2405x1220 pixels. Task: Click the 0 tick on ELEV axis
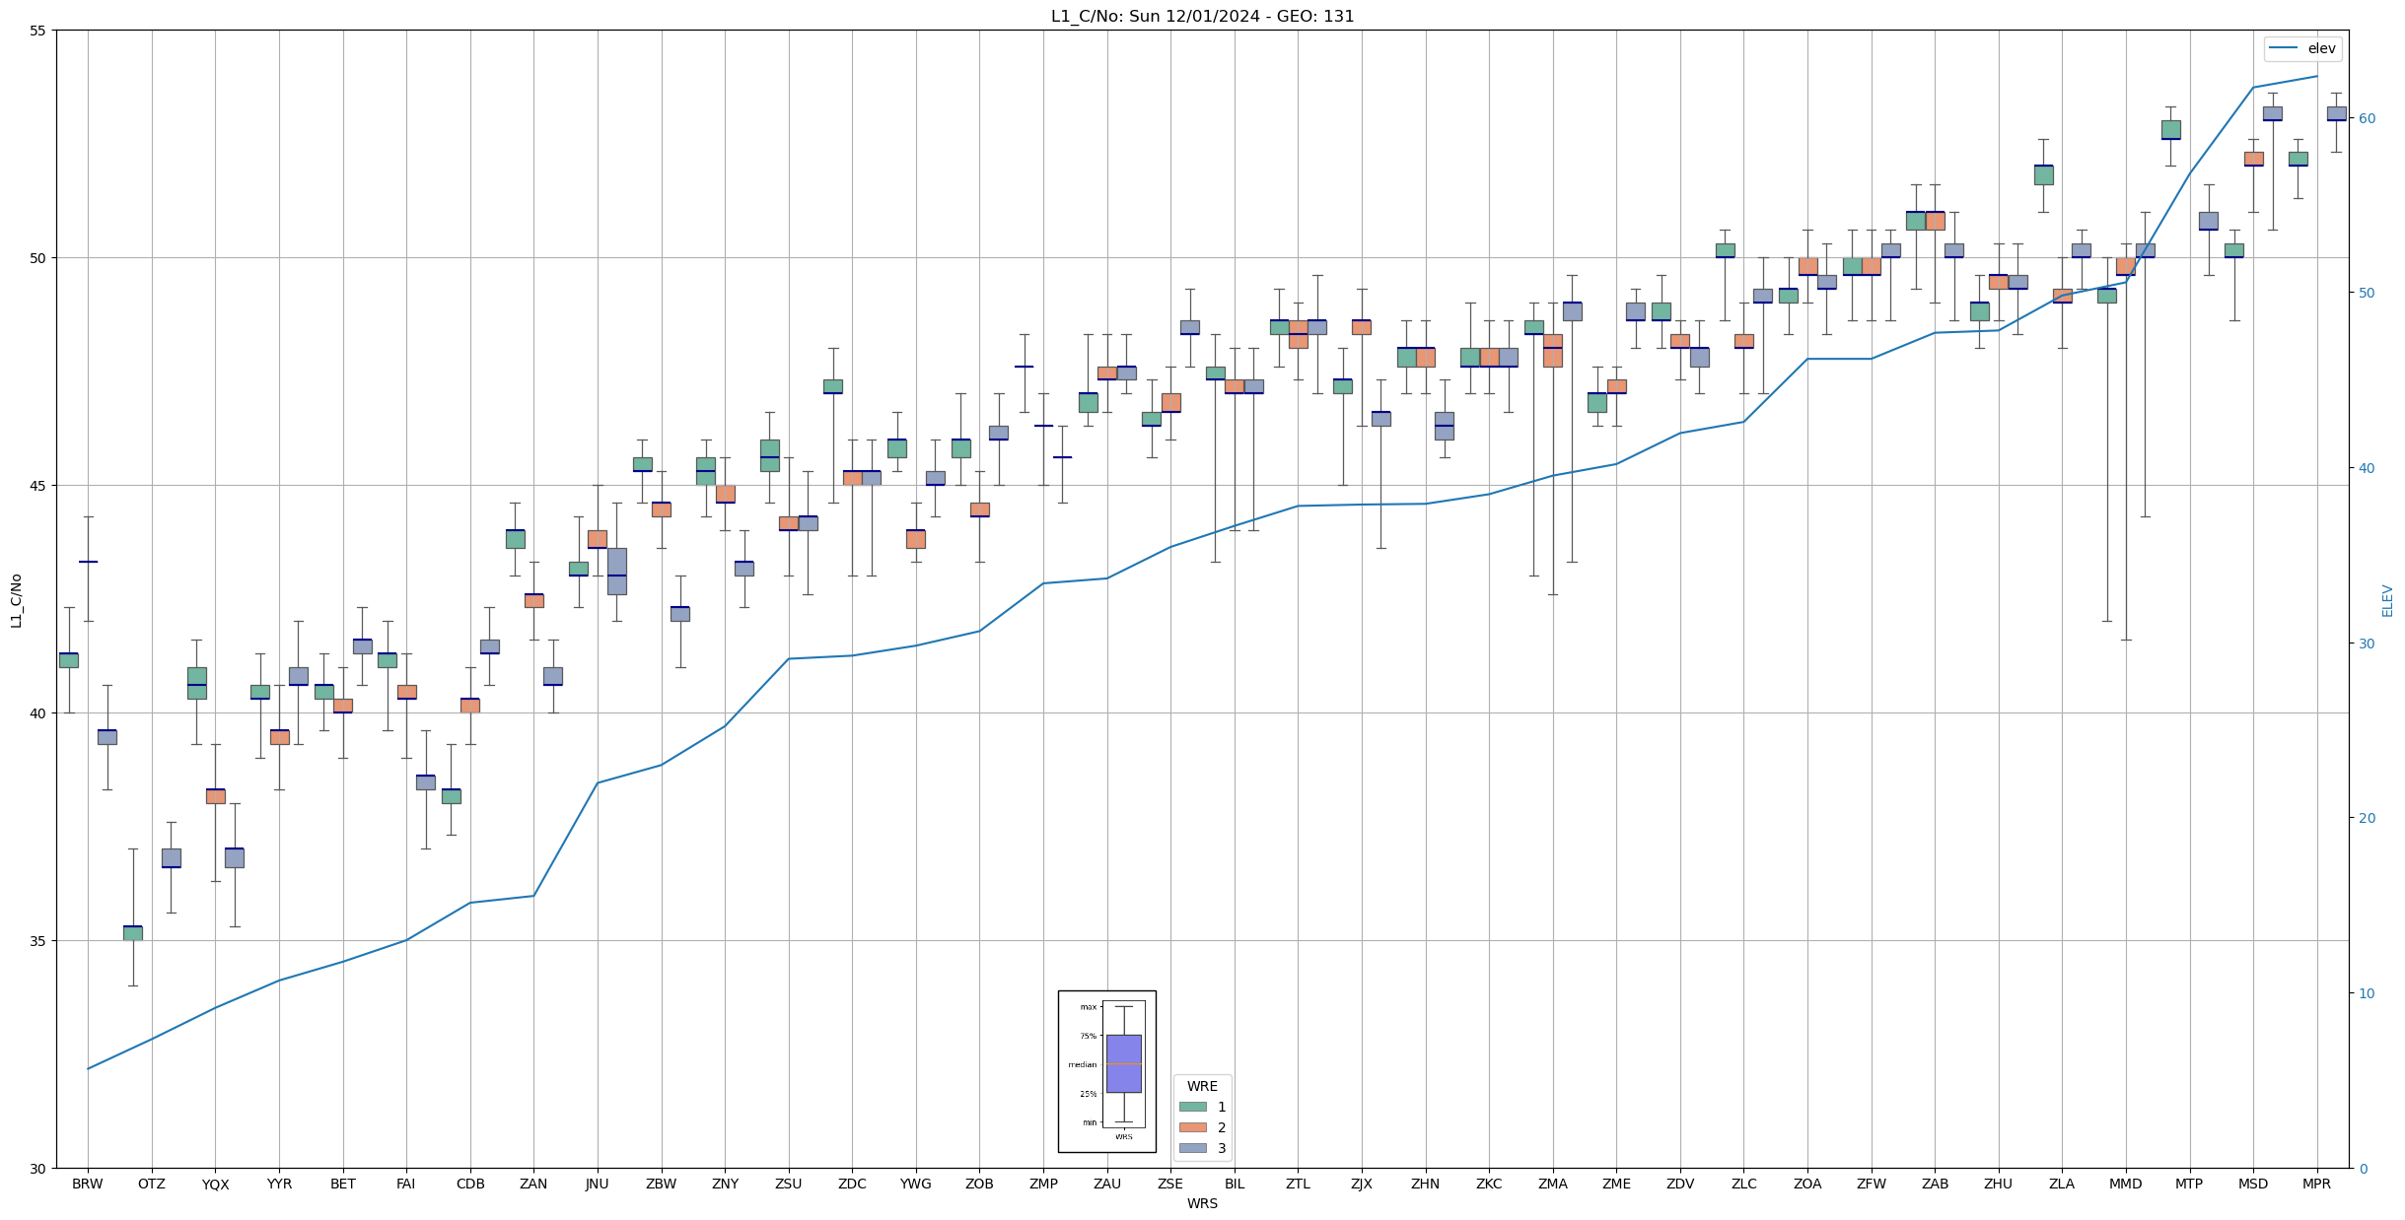pyautogui.click(x=2362, y=1169)
